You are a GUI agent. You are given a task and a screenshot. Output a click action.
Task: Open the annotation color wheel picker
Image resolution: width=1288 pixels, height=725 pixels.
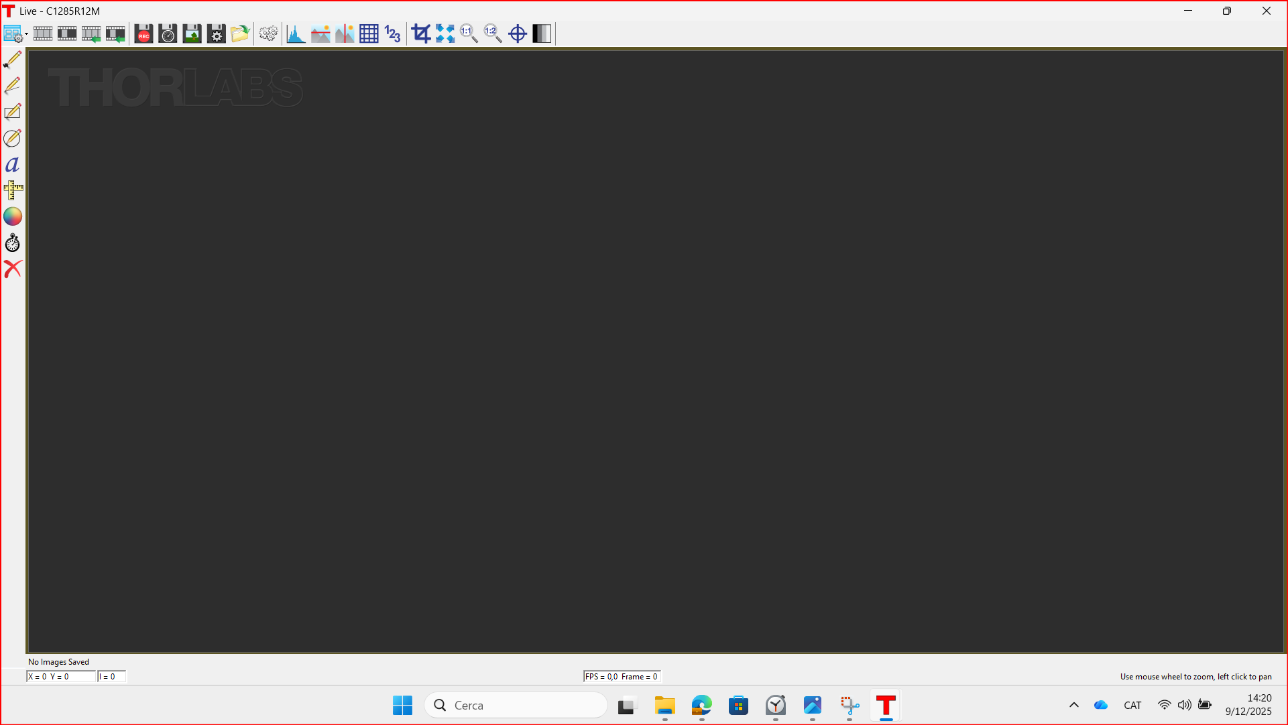click(x=12, y=216)
